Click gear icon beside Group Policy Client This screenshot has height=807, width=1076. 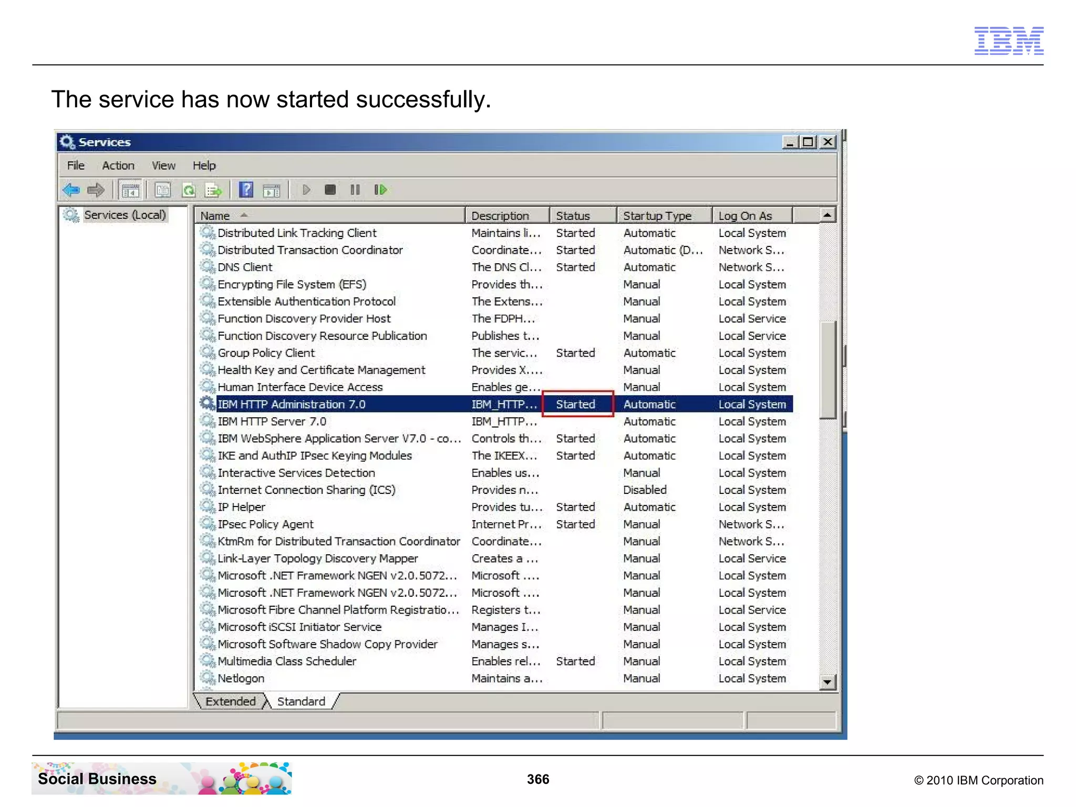tap(208, 352)
